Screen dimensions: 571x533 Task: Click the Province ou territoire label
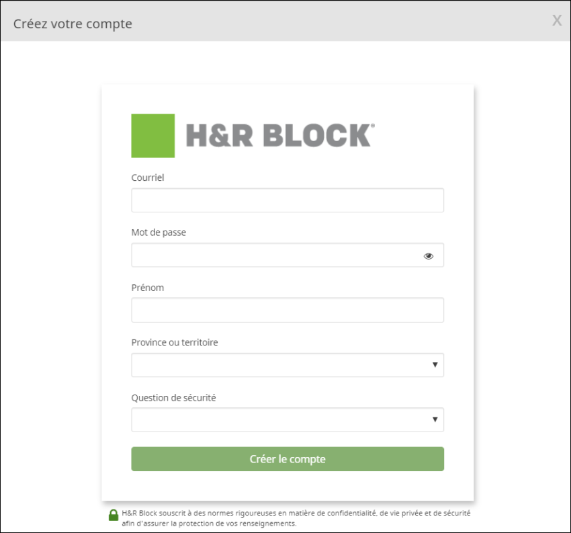pos(175,343)
